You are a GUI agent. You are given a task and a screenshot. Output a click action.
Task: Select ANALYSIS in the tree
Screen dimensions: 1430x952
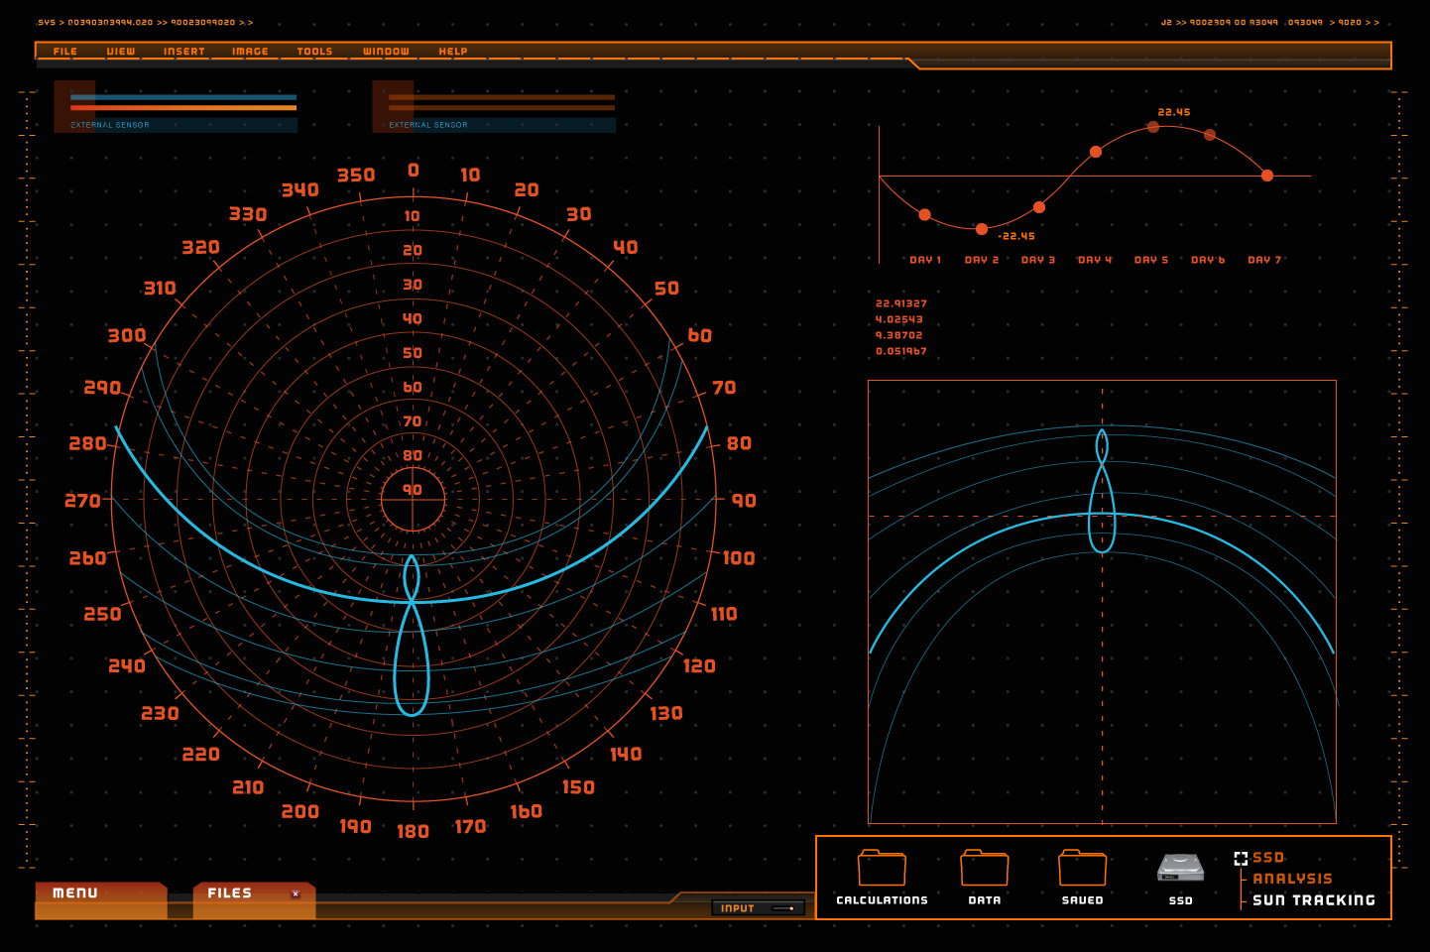coord(1292,879)
